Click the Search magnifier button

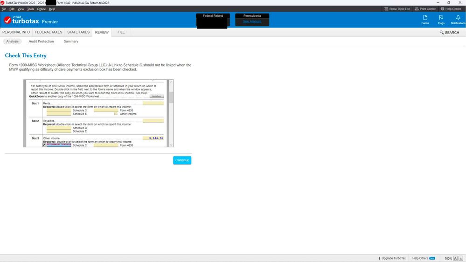point(449,33)
